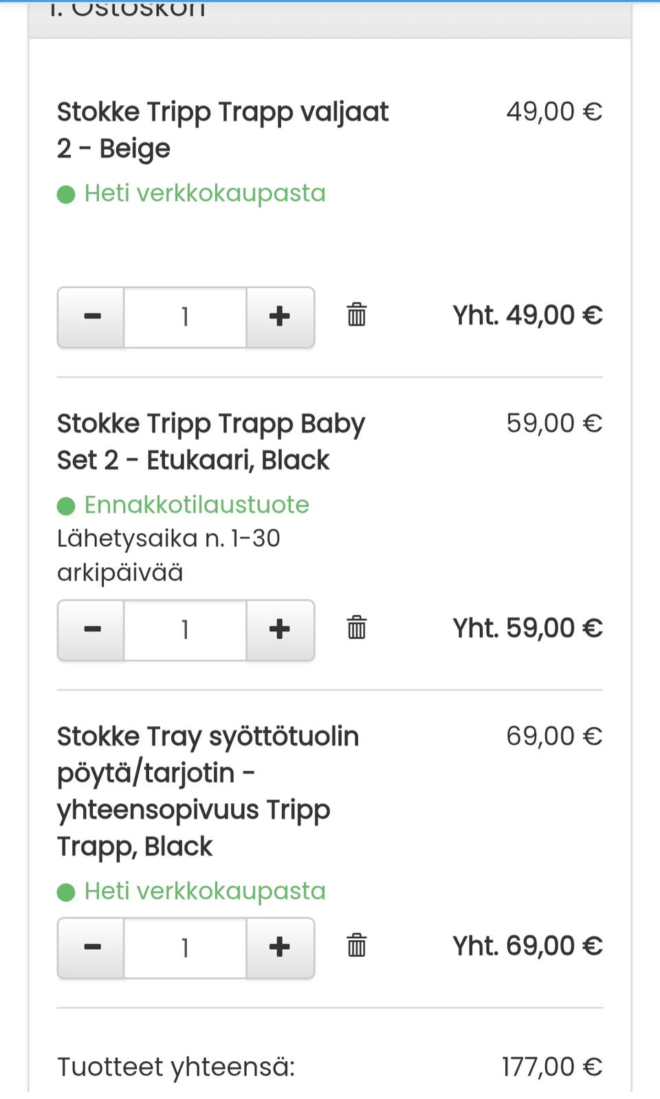Click trash icon for Stokke Tray item
The width and height of the screenshot is (660, 1099).
tap(356, 946)
